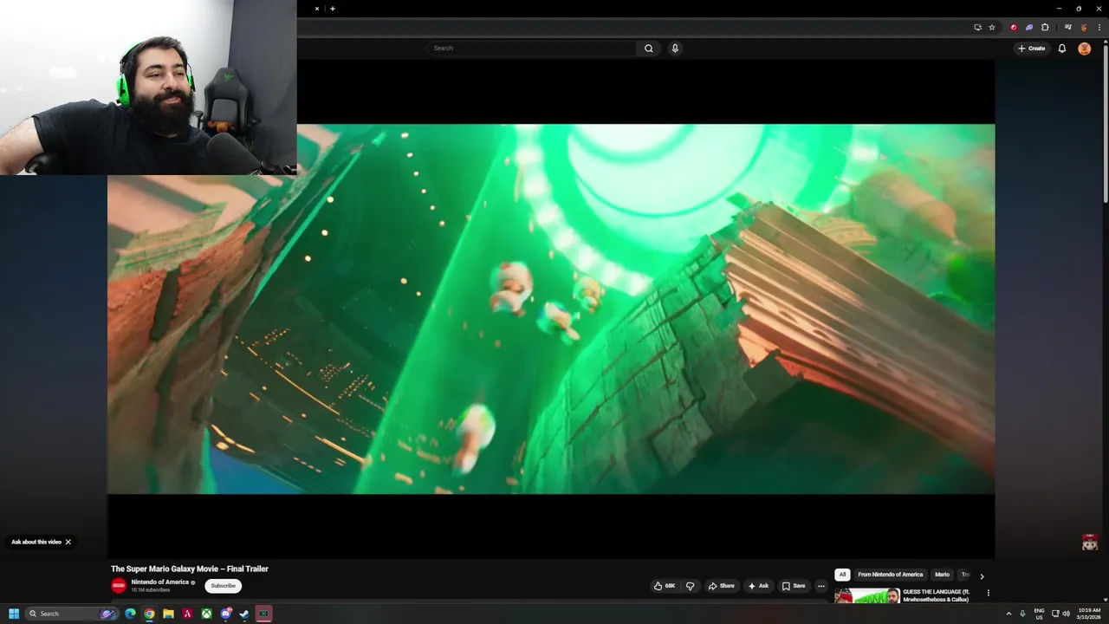Open the Xbox app from the taskbar

(x=206, y=614)
